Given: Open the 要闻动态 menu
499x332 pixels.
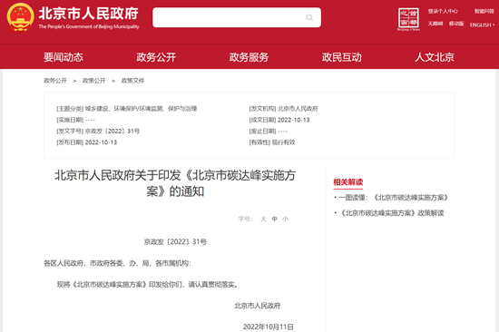Looking at the screenshot, I should 64,57.
